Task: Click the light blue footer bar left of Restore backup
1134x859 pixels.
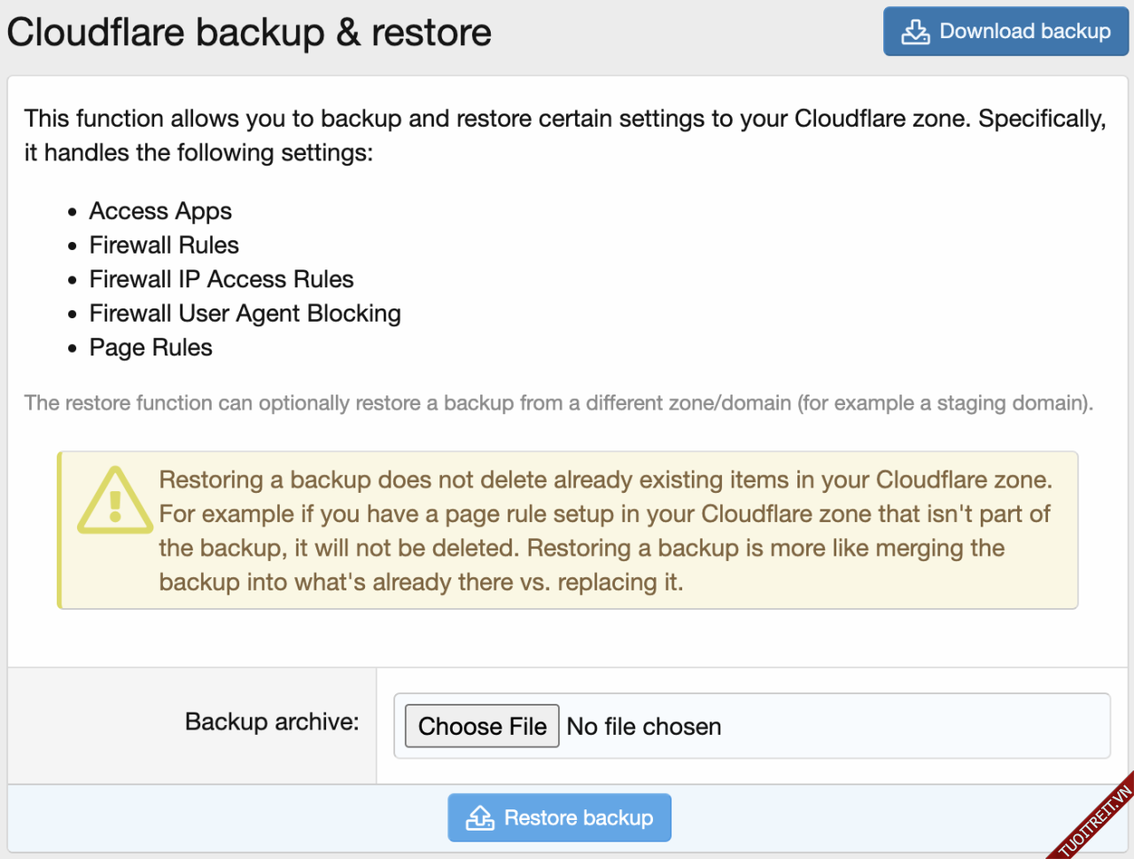Action: 221,817
